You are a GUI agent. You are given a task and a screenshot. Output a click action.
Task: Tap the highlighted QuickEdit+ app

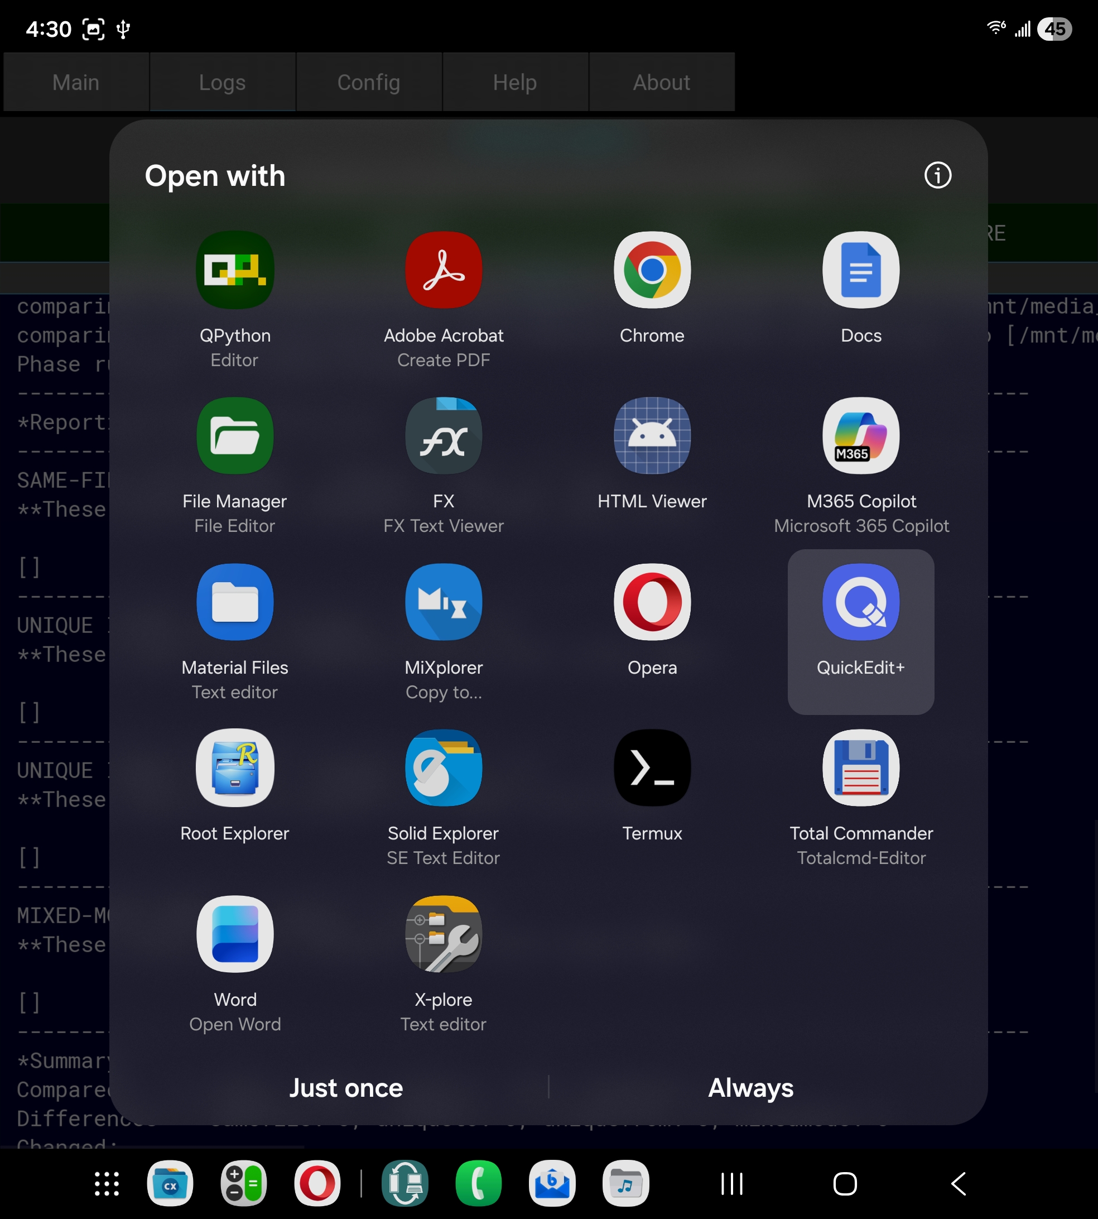(860, 602)
